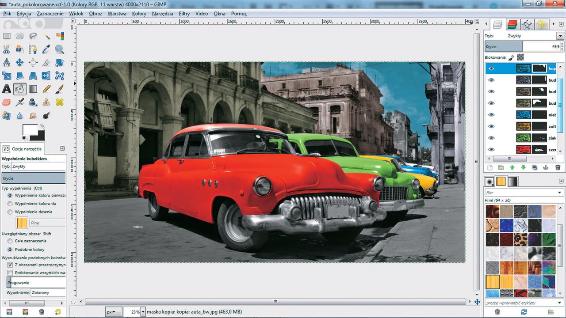Select the Flip tool
Screen dimensions: 566x318
point(46,76)
